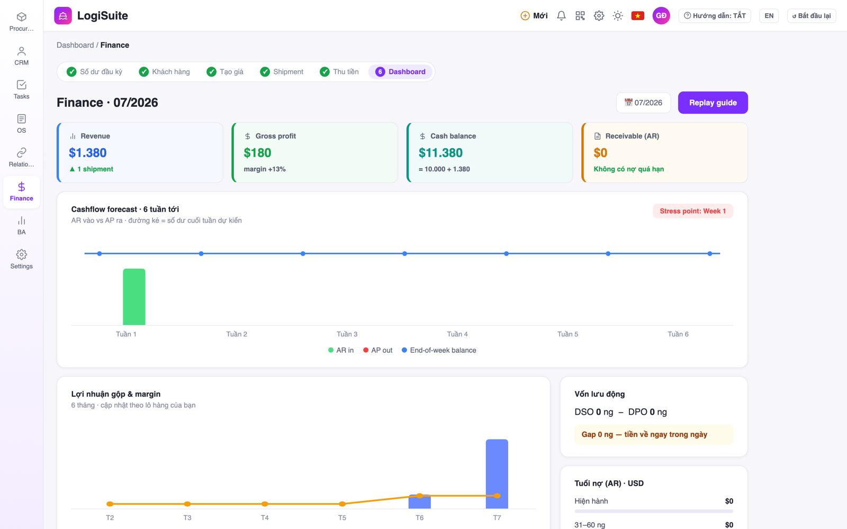Go to the Số dư đầu kỳ step
Image resolution: width=847 pixels, height=529 pixels.
click(95, 72)
